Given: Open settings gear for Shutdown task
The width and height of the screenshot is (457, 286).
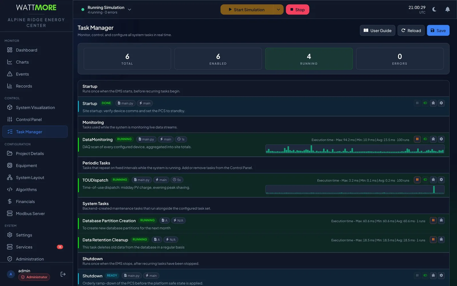Looking at the screenshot, I should coord(441,276).
